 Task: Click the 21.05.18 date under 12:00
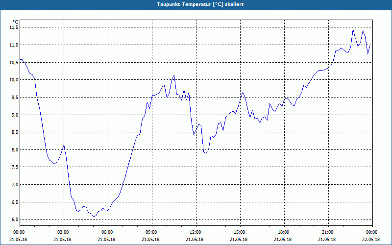[195, 239]
